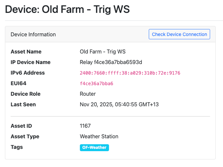Click the Last Seen label
This screenshot has width=223, height=167.
(x=23, y=104)
